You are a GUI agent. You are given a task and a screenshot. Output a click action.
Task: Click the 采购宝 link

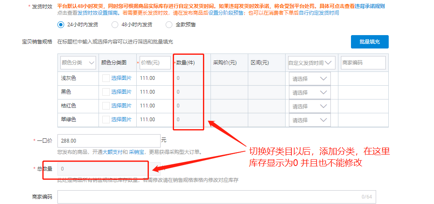pyautogui.click(x=136, y=152)
